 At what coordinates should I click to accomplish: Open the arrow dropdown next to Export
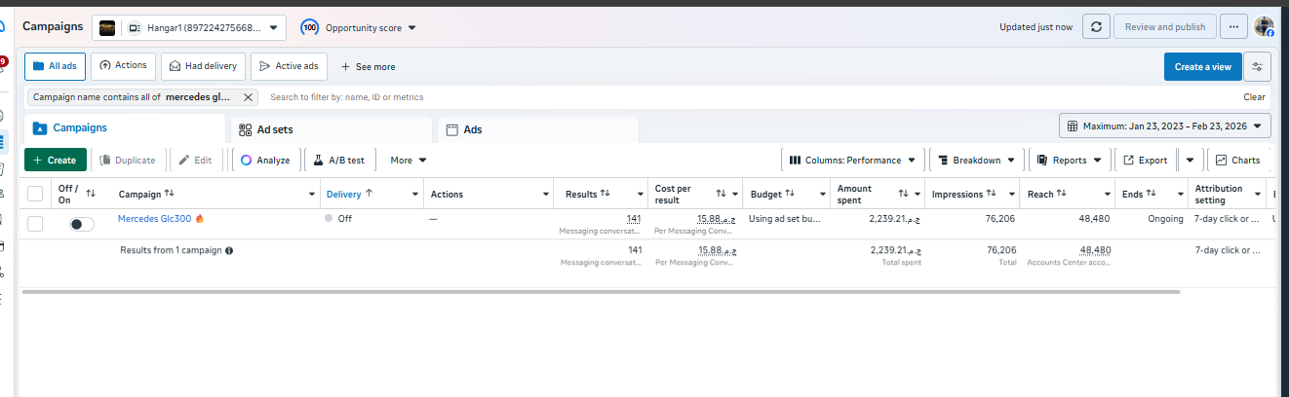coord(1190,160)
